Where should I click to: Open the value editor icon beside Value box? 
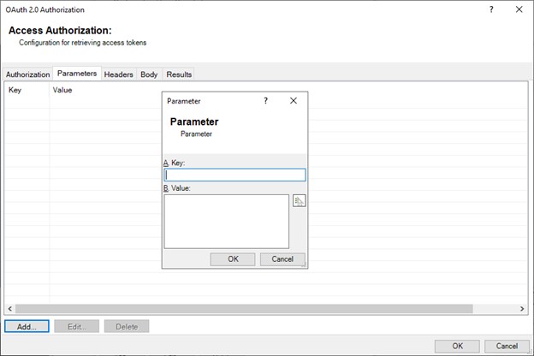coord(299,201)
